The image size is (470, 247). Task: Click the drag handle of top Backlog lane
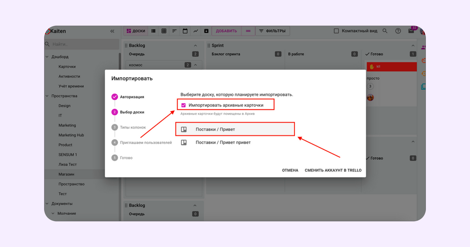[x=126, y=45]
